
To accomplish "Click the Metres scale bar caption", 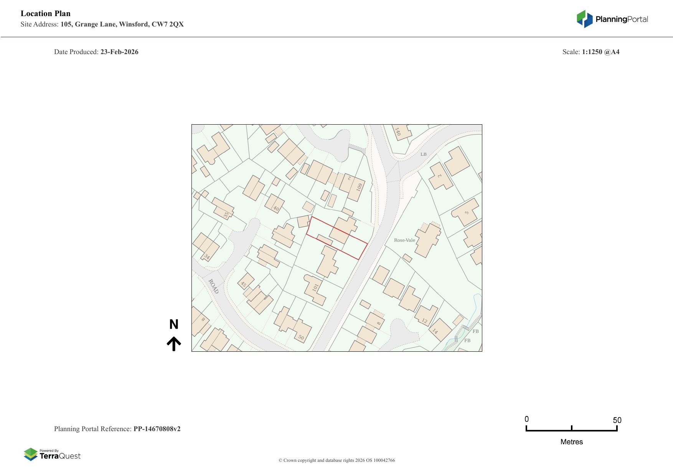I will [x=571, y=442].
